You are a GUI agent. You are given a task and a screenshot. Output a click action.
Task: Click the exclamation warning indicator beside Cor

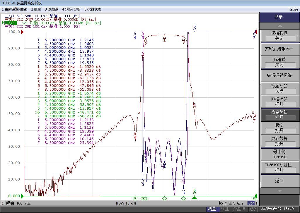(256, 203)
